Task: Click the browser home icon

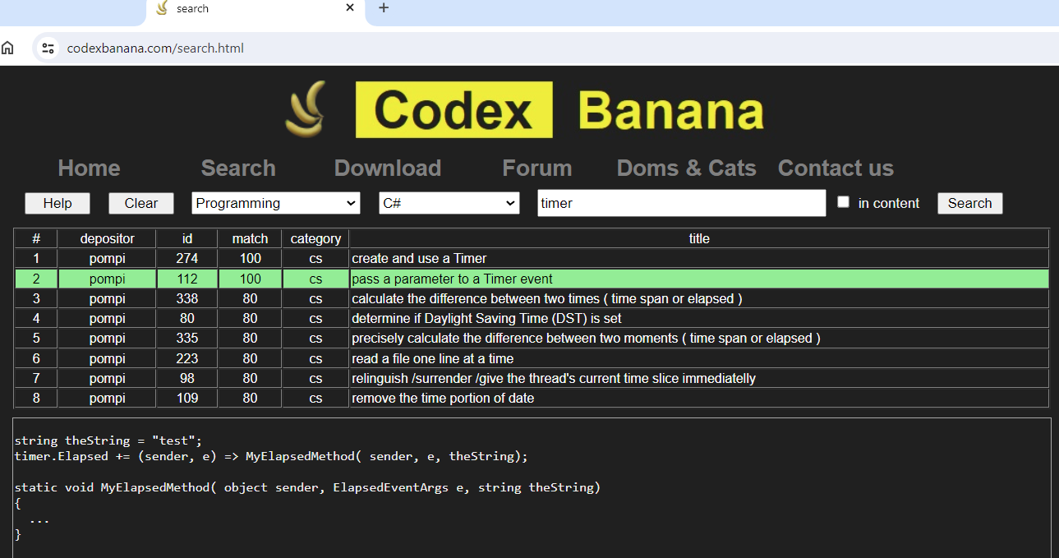Action: coord(7,48)
